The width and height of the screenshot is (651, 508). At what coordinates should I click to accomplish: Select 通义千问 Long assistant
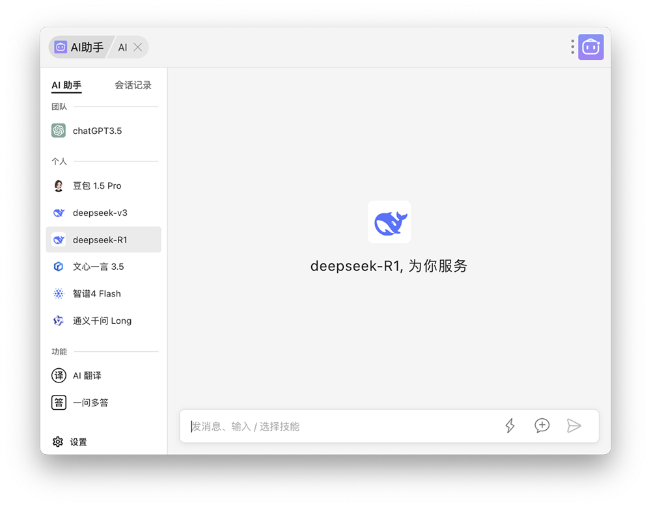(x=104, y=321)
